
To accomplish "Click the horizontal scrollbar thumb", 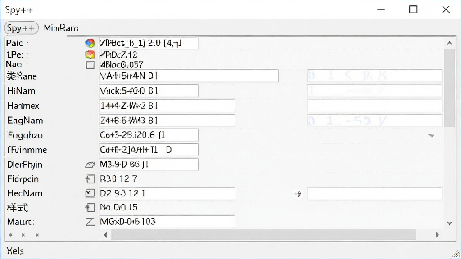I will [264, 235].
